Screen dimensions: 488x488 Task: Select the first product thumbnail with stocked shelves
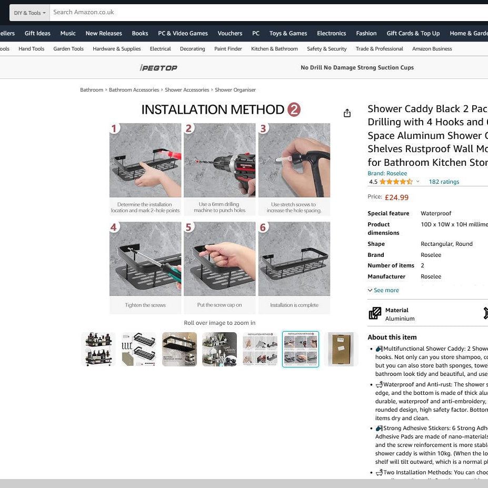click(98, 349)
